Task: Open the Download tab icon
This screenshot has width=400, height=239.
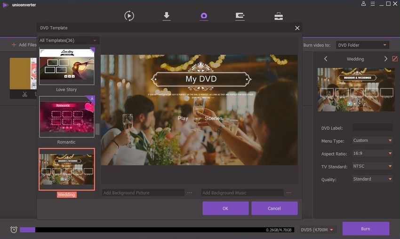Action: click(166, 16)
